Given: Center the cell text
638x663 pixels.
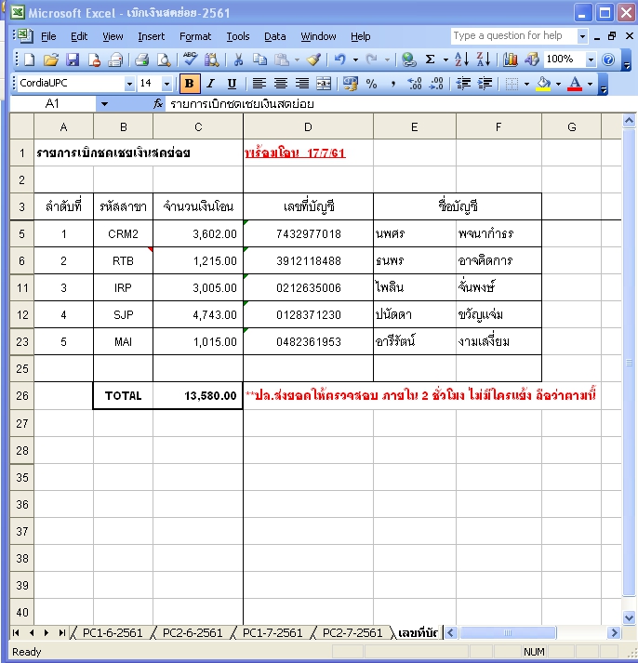Looking at the screenshot, I should coord(280,84).
